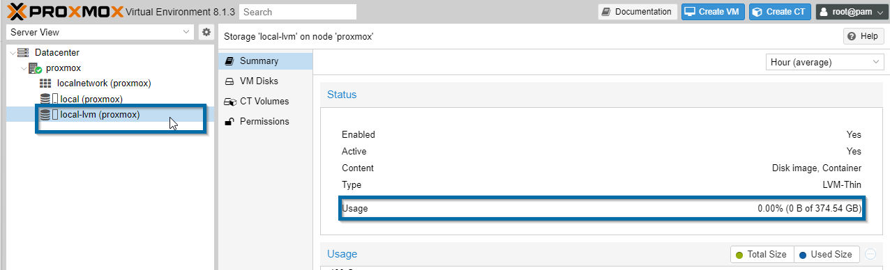Select local-lvm (proxmox) storage item

pyautogui.click(x=100, y=114)
